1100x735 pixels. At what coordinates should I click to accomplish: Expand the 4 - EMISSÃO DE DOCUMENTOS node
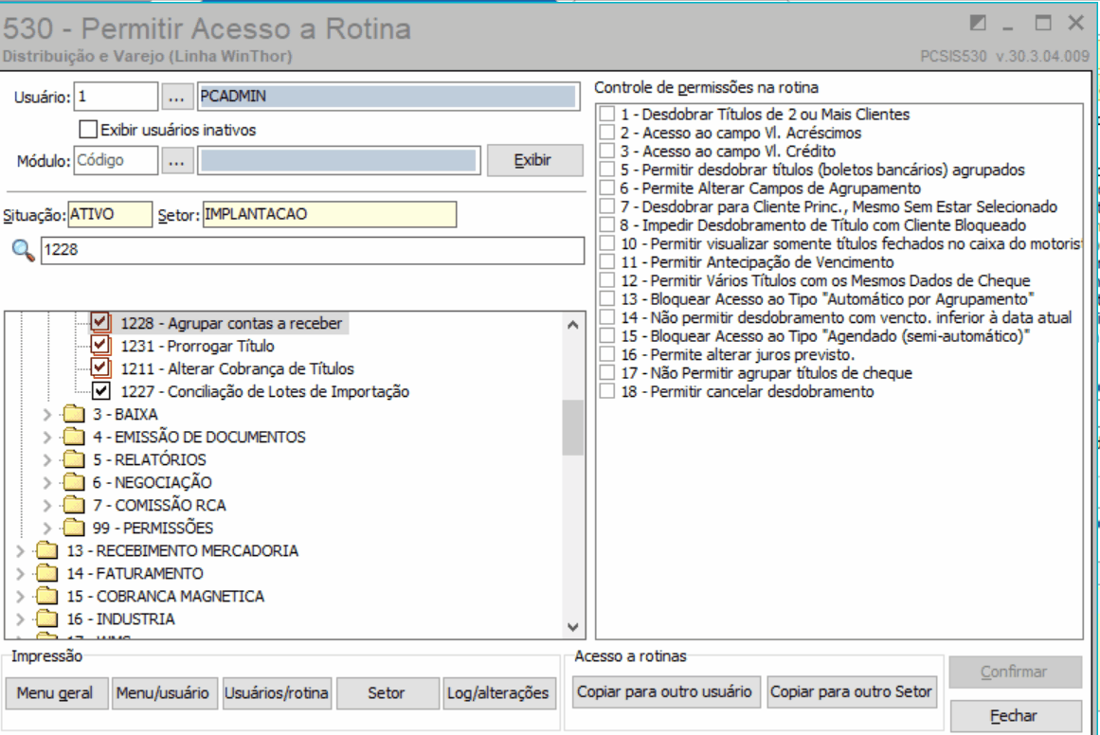(47, 438)
